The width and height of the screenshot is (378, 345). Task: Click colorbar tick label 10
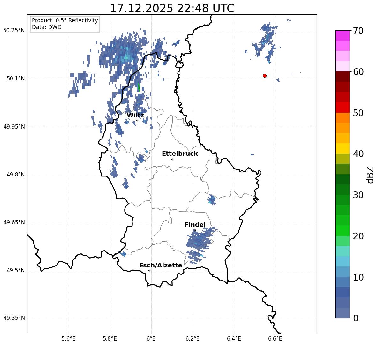point(358,277)
